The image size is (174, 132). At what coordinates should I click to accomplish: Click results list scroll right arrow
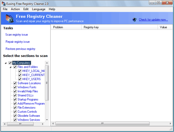click(x=171, y=123)
